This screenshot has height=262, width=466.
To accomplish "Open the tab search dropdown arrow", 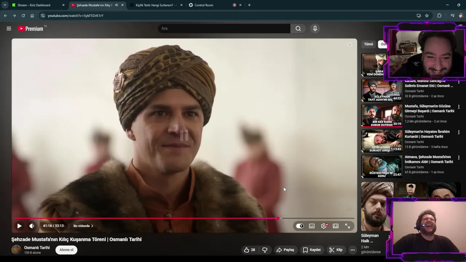I will point(5,5).
